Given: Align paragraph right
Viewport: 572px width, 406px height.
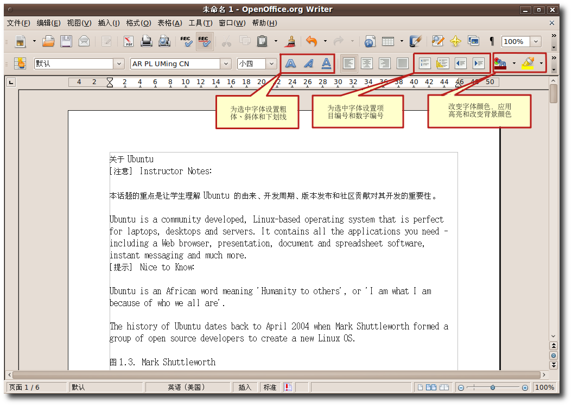Looking at the screenshot, I should [384, 64].
